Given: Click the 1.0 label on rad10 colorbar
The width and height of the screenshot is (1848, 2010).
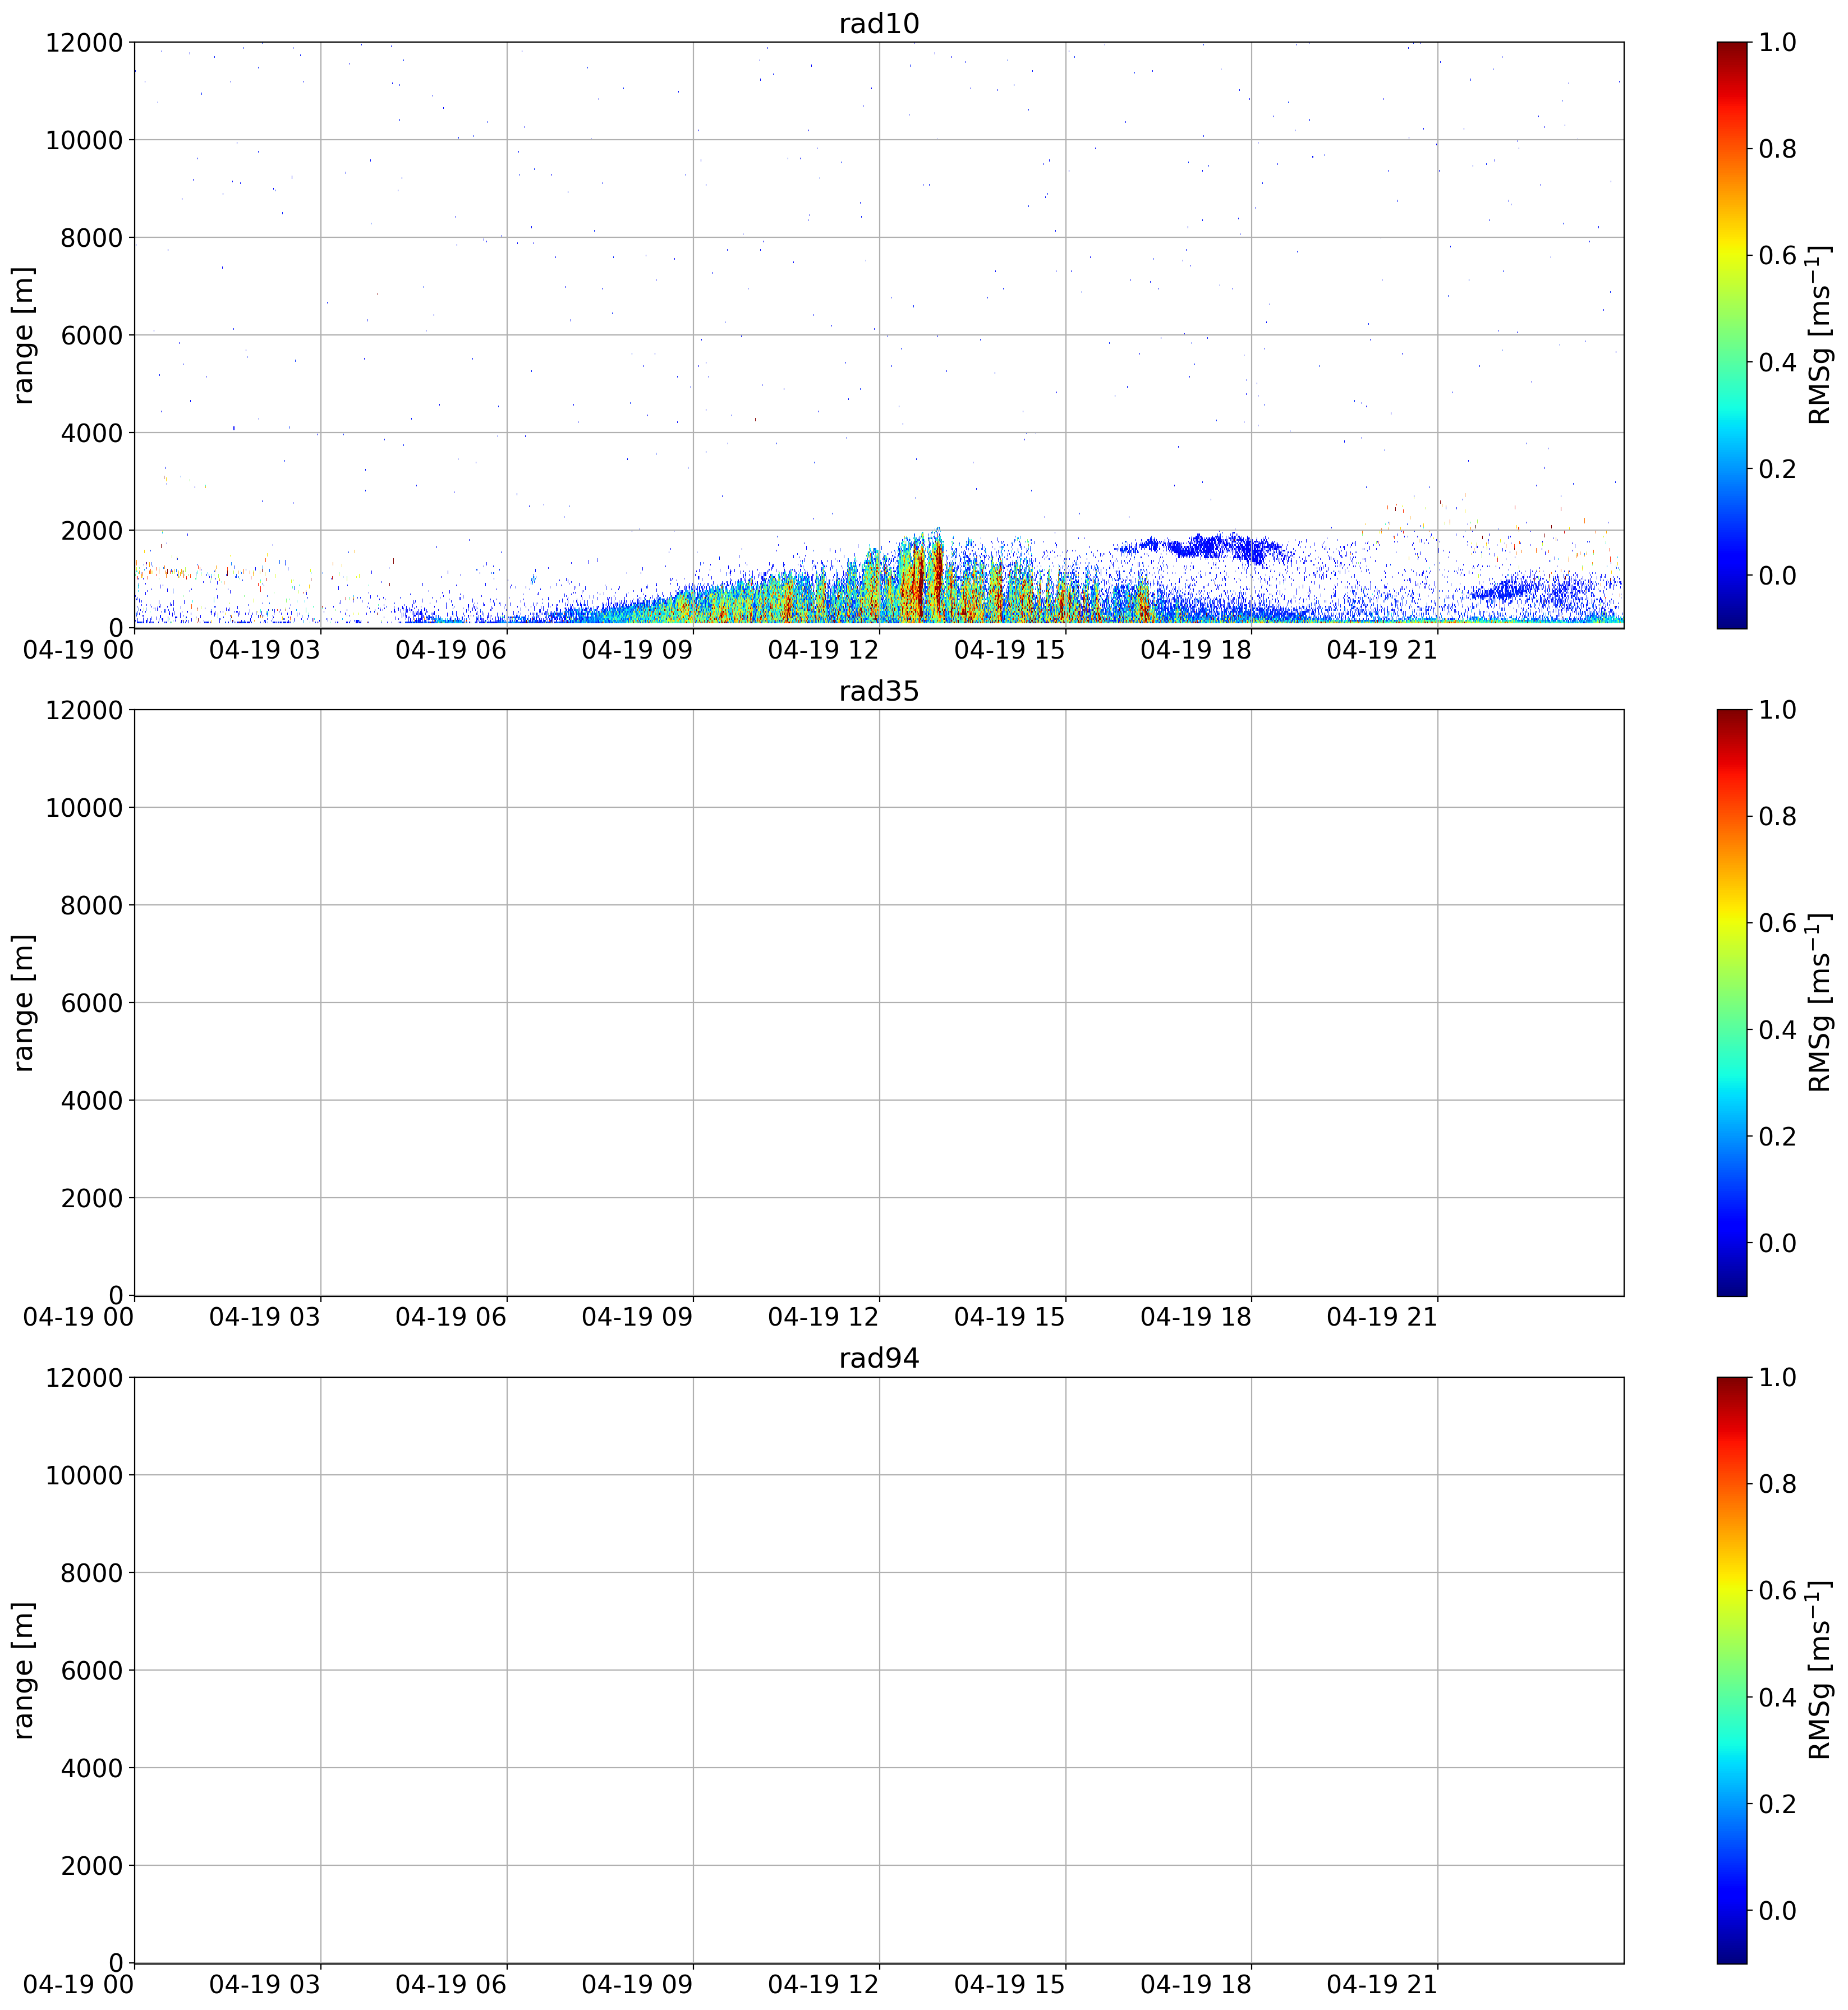Looking at the screenshot, I should pos(1778,42).
